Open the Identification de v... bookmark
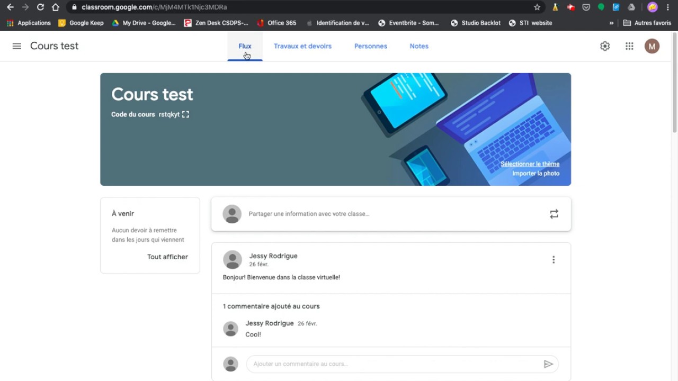 coord(337,23)
